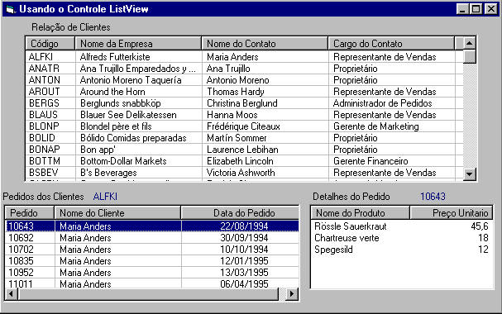This screenshot has height=314, width=502.
Task: Sort products by Nome do Produto header
Action: click(x=361, y=213)
